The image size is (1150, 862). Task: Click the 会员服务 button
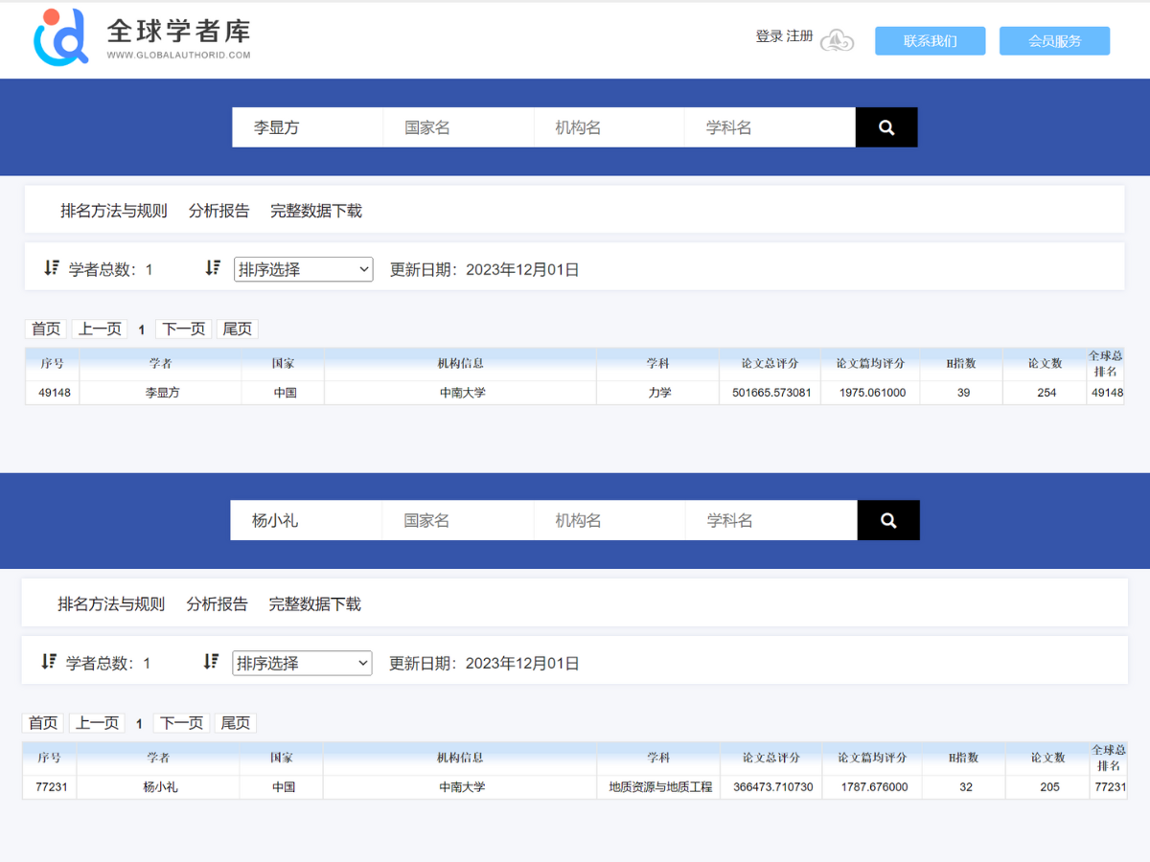(1054, 41)
